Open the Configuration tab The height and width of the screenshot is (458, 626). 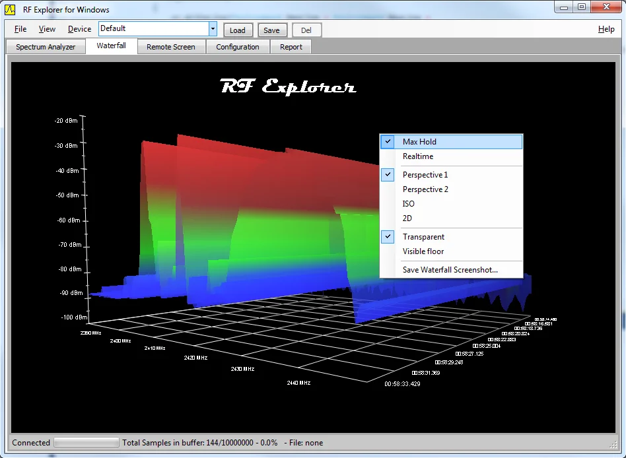click(x=238, y=47)
